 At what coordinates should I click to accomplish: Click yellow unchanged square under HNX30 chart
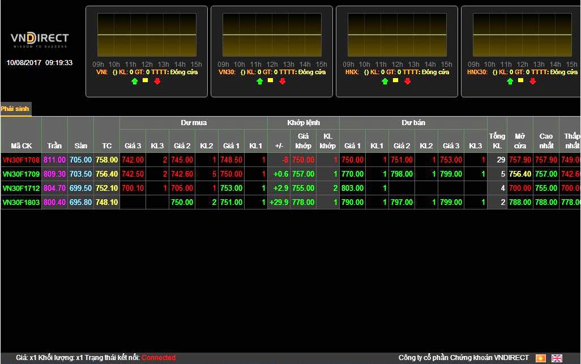520,80
